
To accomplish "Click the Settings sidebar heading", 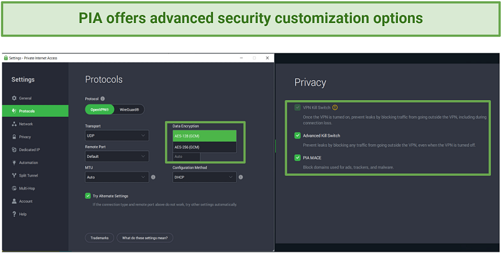I will click(x=23, y=80).
